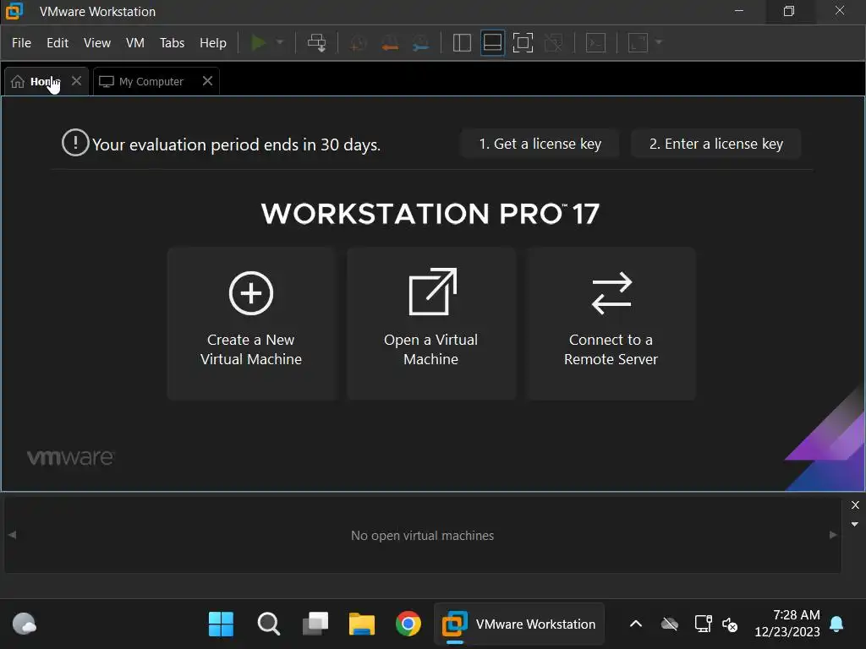Click the Revert to Snapshot icon
This screenshot has width=866, height=649.
[390, 43]
